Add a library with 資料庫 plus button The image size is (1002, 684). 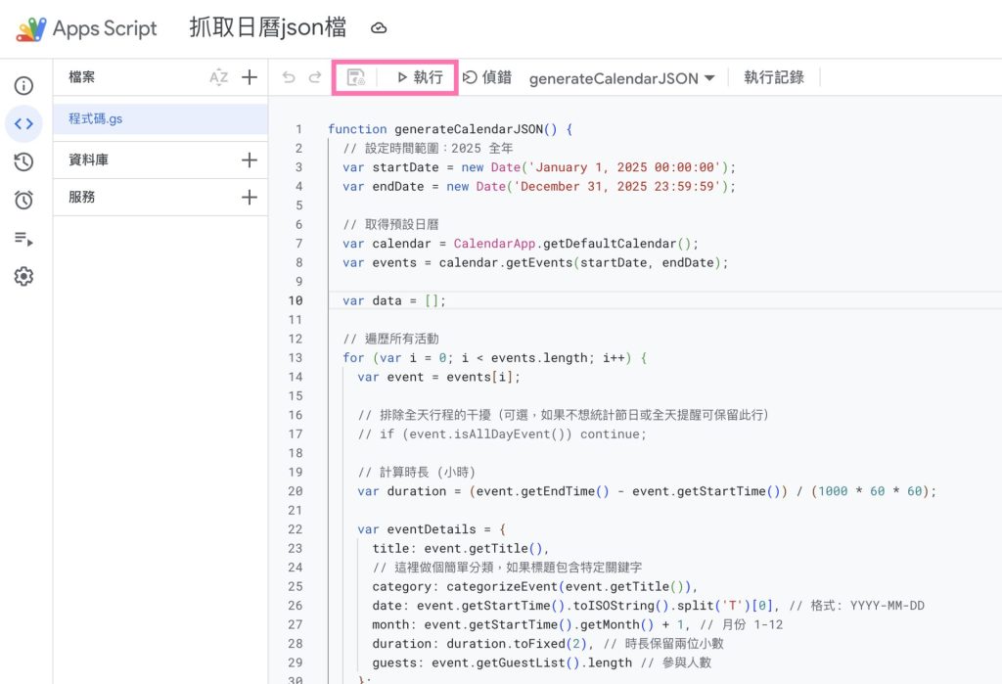250,160
